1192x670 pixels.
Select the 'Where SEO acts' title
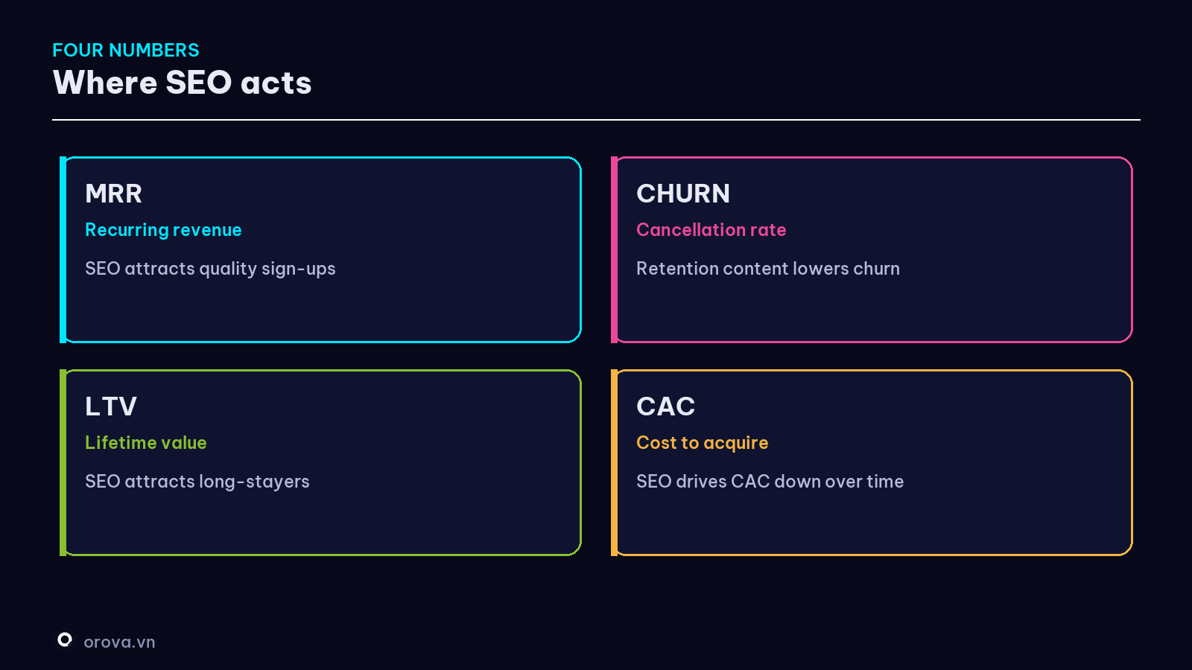(x=182, y=83)
